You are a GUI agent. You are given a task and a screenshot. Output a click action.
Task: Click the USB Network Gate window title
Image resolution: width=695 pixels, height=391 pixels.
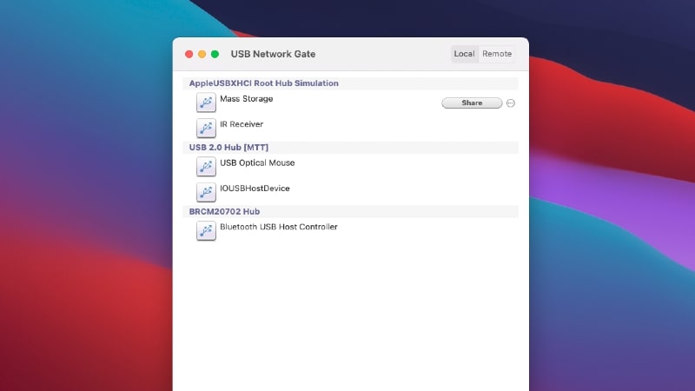[x=273, y=54]
